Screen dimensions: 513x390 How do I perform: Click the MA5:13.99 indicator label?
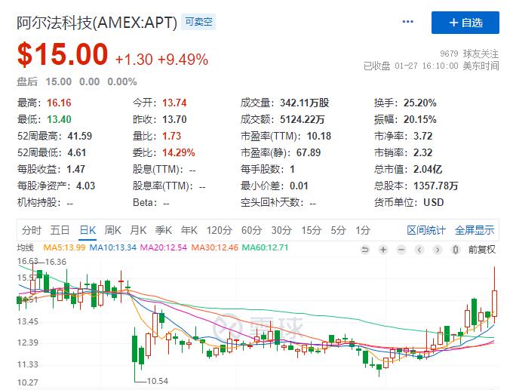point(64,247)
